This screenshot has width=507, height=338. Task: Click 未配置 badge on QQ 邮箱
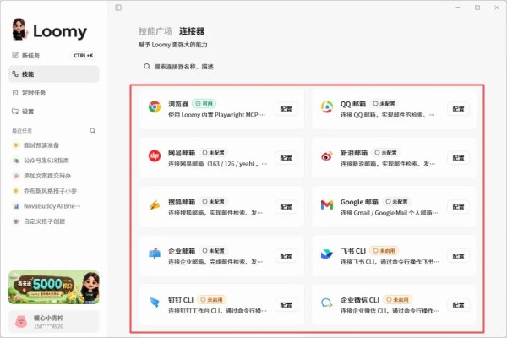(384, 104)
